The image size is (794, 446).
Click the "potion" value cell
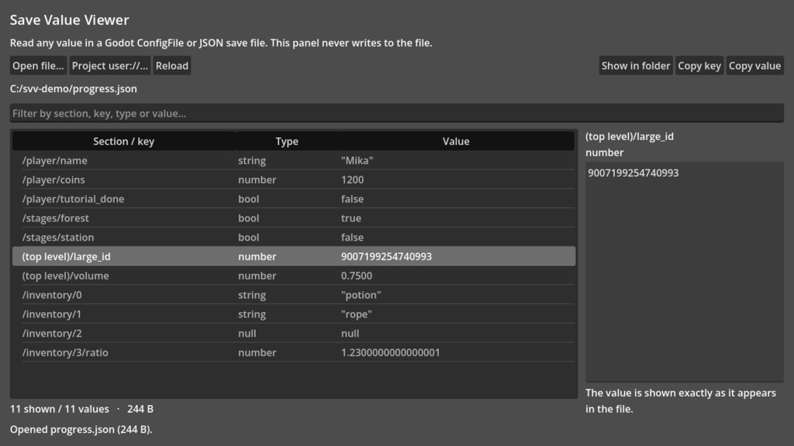point(361,295)
